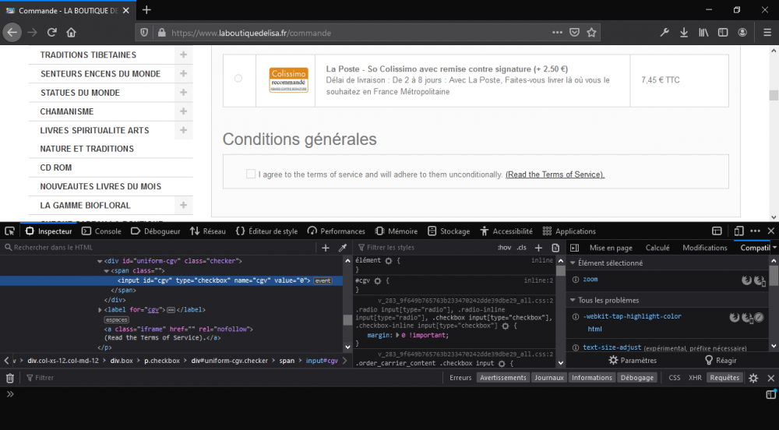Expand the TRADITIONS TIBETAINES category
Screen dimensions: 779x430
pyautogui.click(x=183, y=55)
